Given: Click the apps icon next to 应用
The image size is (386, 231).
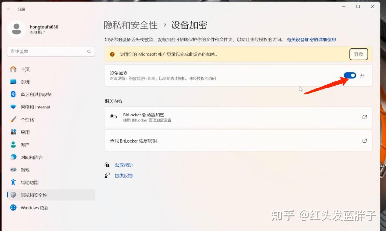Looking at the screenshot, I should (x=13, y=132).
